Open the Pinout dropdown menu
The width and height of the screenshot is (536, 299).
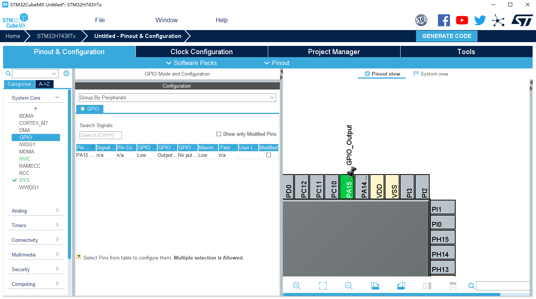[x=277, y=63]
